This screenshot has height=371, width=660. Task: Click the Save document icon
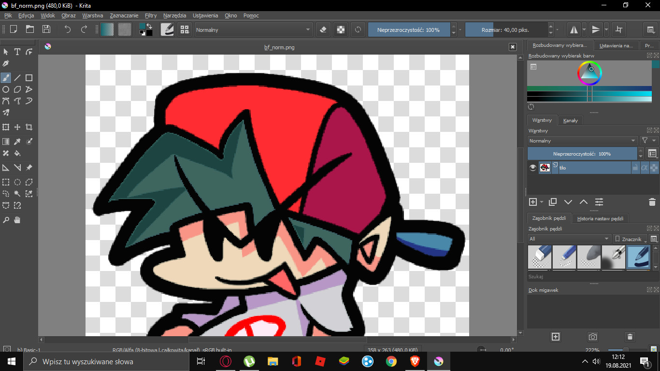click(x=46, y=29)
